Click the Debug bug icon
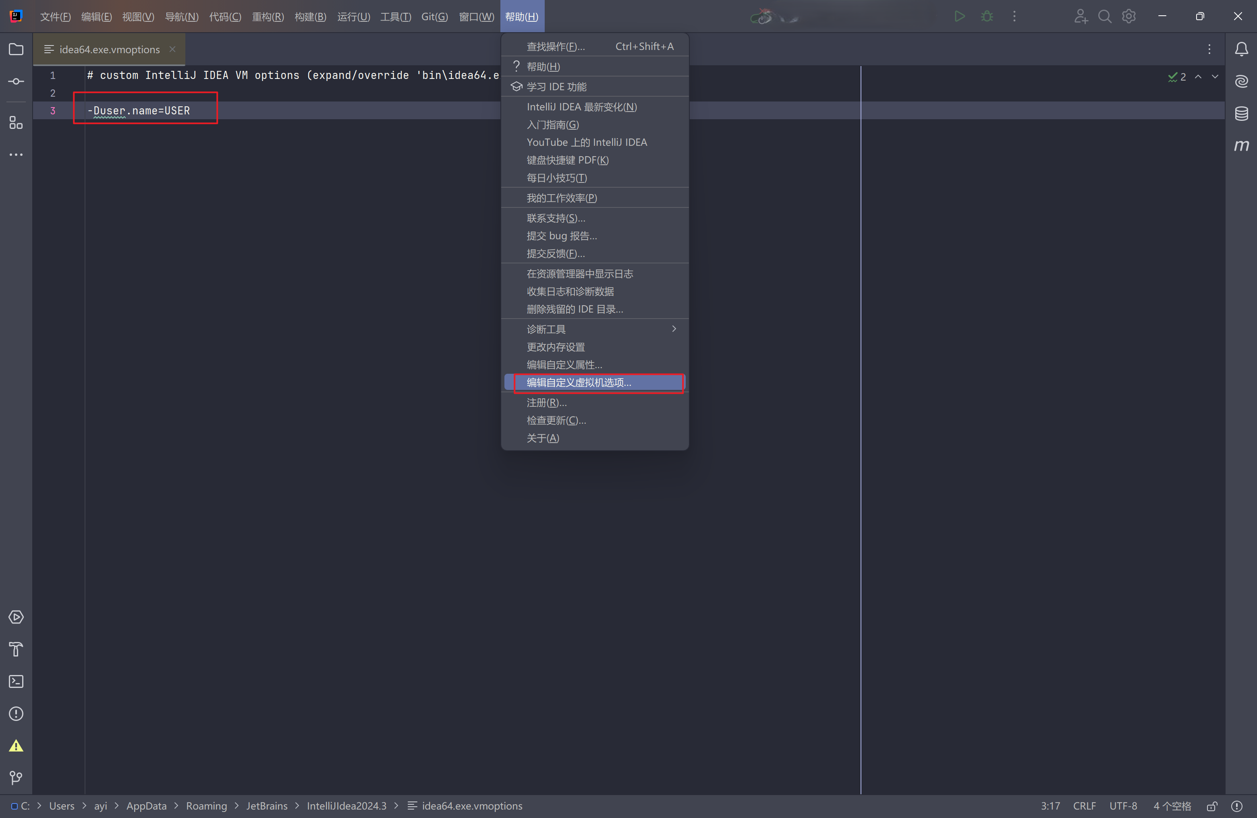1257x818 pixels. click(x=987, y=17)
